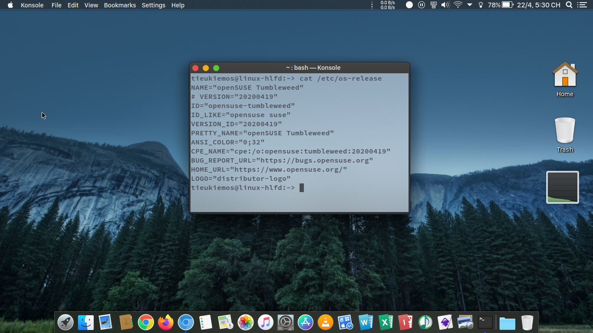Launch the Music note icon in dock

[266, 322]
